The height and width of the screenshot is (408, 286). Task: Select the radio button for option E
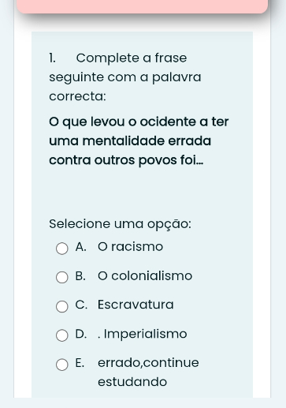point(62,365)
